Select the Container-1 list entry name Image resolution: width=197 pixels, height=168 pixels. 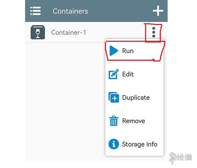68,33
